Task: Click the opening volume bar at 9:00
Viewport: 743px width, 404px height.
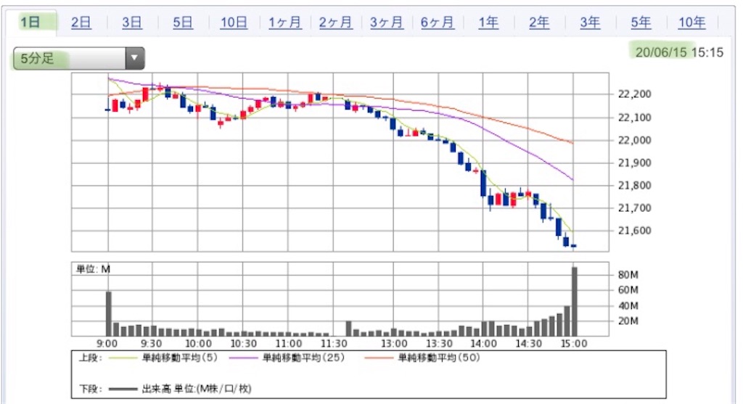Action: 109,314
